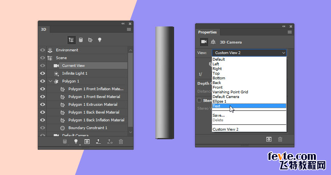Open the Properties panel options menu

290,32
